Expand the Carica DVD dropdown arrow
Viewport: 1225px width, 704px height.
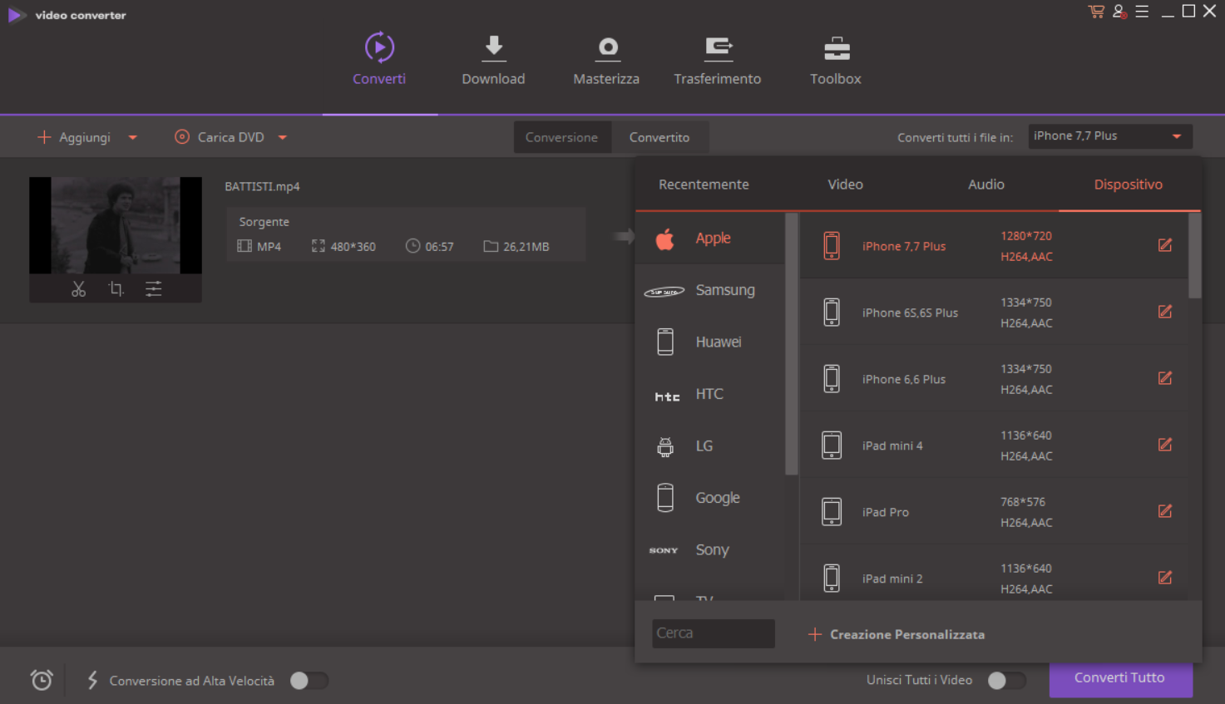click(x=283, y=138)
